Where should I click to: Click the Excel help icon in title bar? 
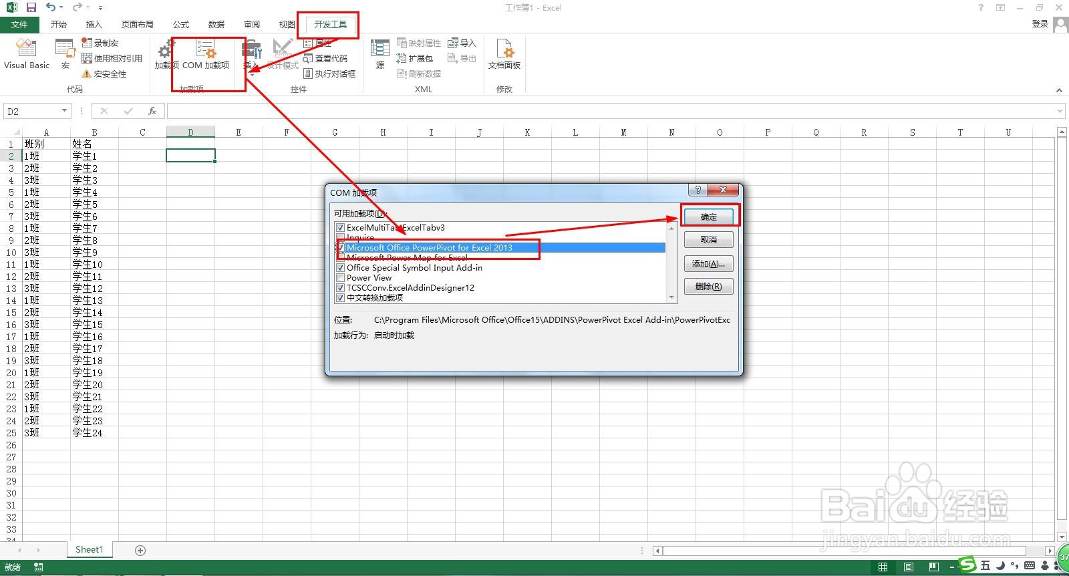coord(981,7)
